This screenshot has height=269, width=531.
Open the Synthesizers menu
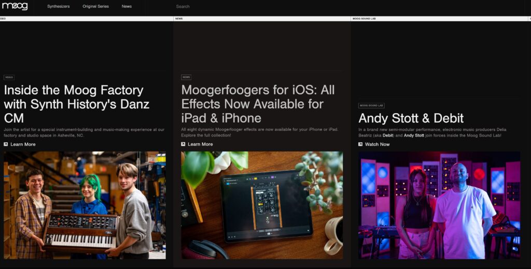[x=58, y=6]
